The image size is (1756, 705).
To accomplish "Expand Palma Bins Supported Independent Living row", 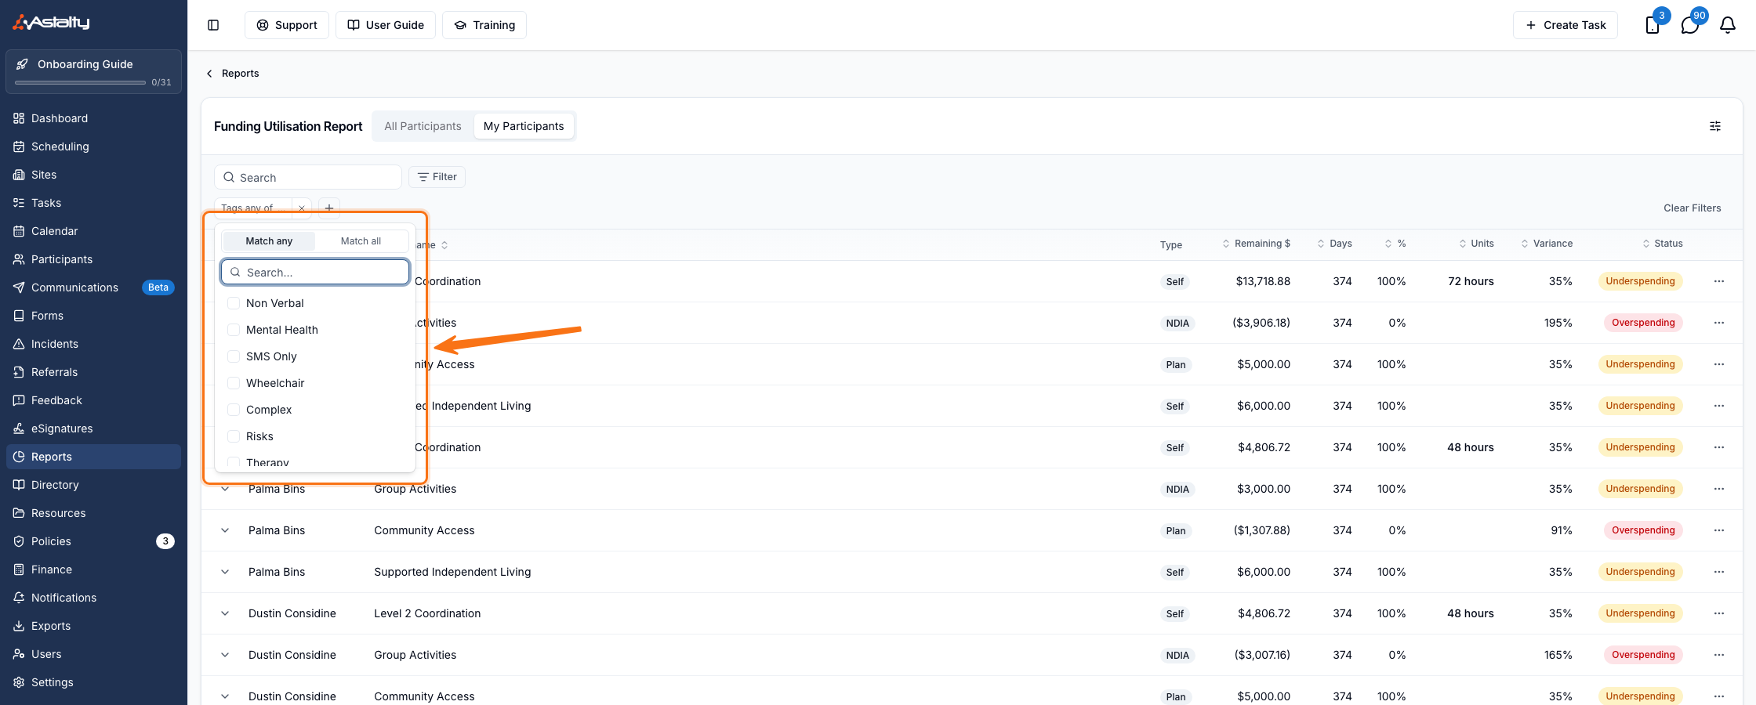I will (x=225, y=572).
